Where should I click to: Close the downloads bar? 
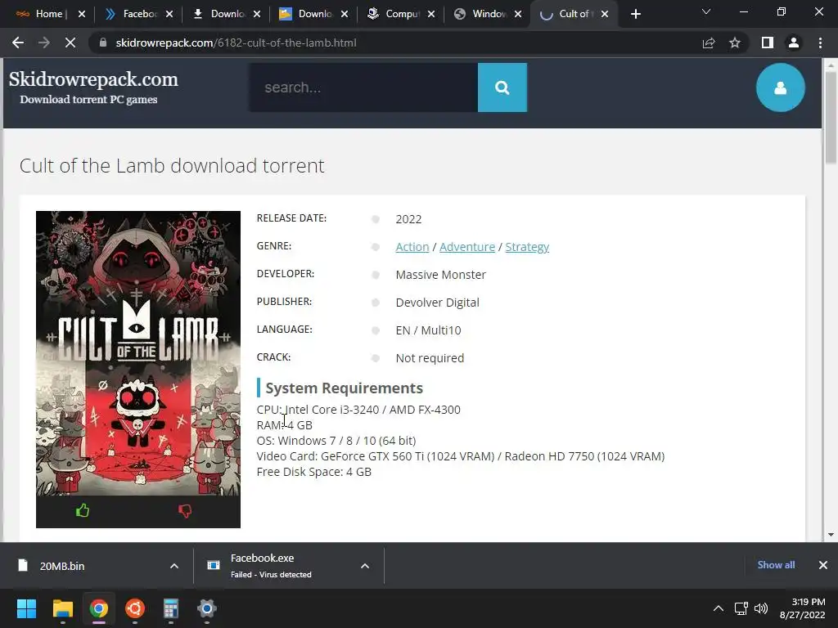823,565
